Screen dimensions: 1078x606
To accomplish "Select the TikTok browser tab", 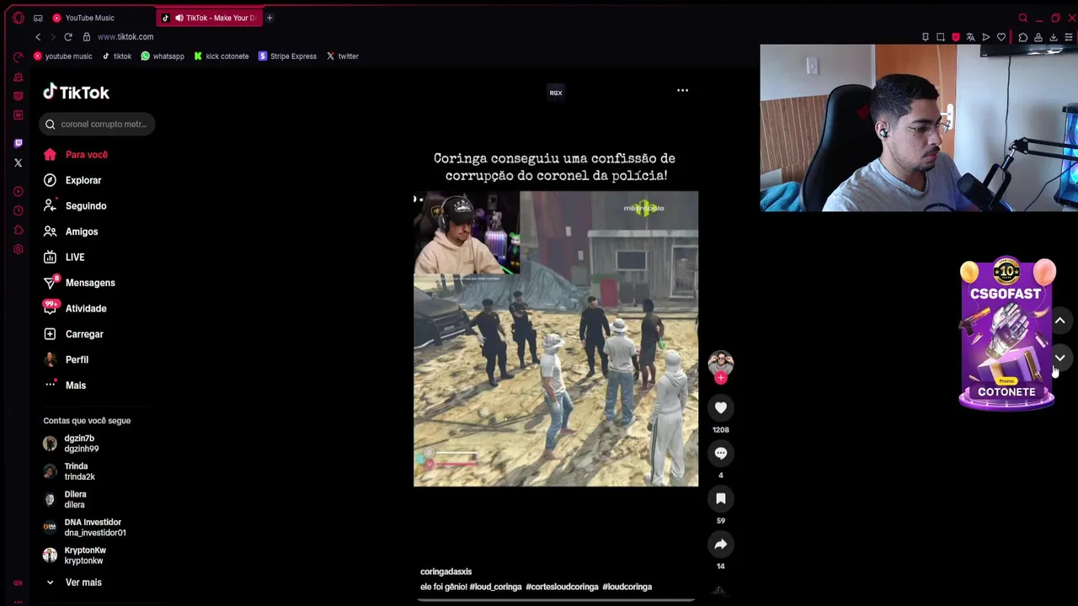I will (x=211, y=18).
